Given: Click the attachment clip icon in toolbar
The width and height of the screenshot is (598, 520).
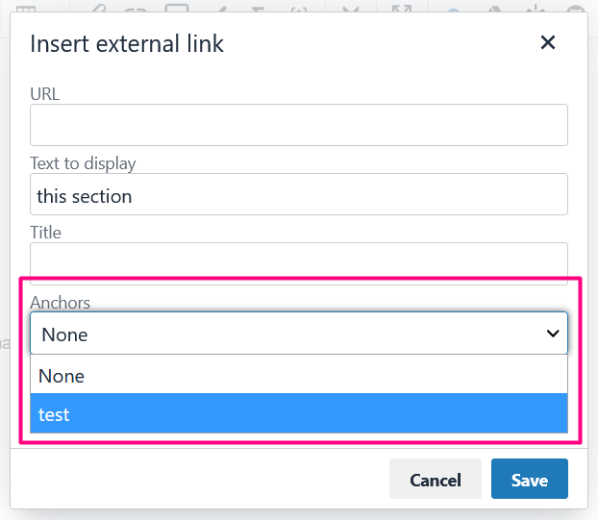Looking at the screenshot, I should tap(98, 8).
